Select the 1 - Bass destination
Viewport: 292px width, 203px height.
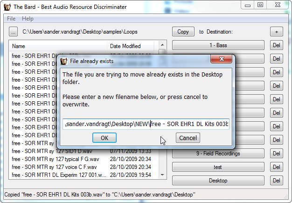click(x=218, y=45)
